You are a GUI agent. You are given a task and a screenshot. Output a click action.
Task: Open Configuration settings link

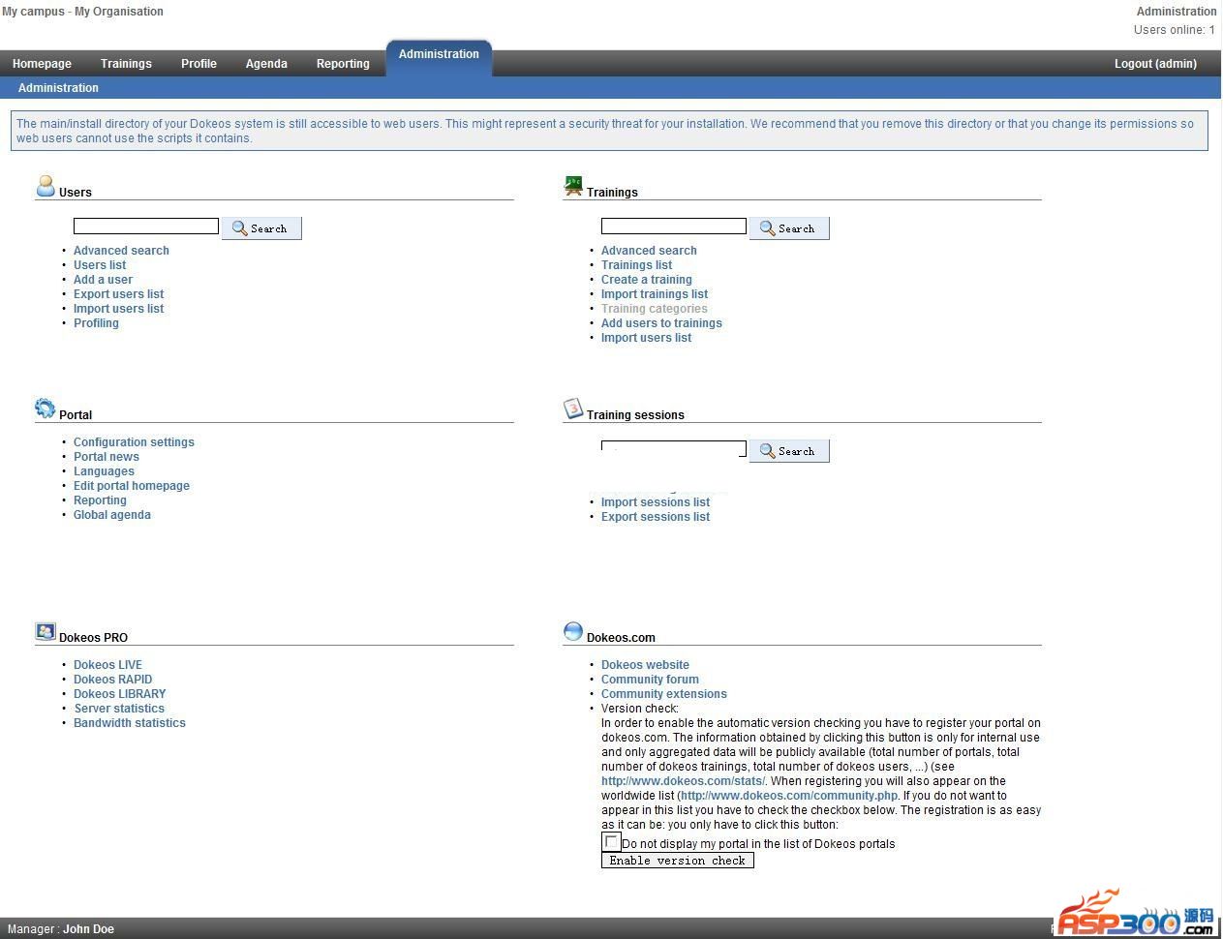click(134, 442)
